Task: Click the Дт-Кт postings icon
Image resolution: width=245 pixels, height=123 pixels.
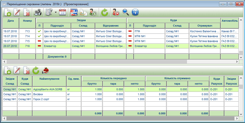Action: (x=74, y=12)
